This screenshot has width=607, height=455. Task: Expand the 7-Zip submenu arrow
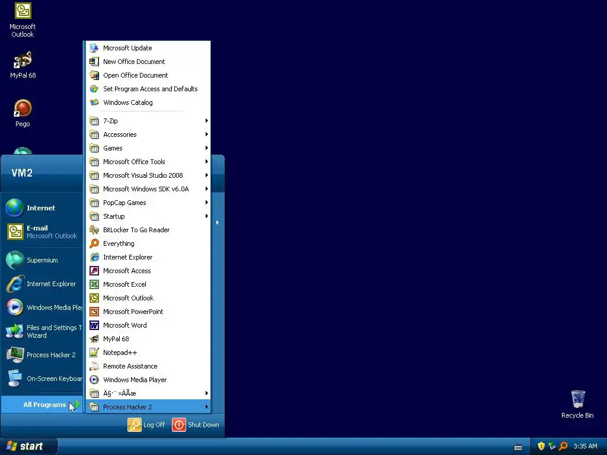[207, 121]
